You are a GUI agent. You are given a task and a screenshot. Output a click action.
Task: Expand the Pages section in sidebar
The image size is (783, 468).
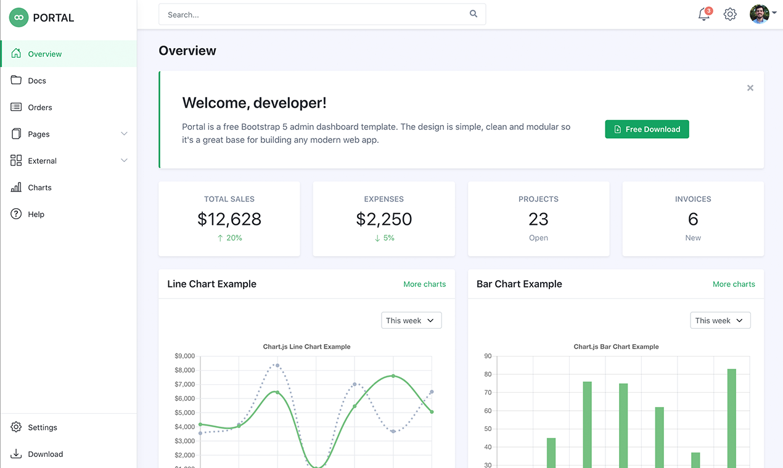click(x=124, y=134)
